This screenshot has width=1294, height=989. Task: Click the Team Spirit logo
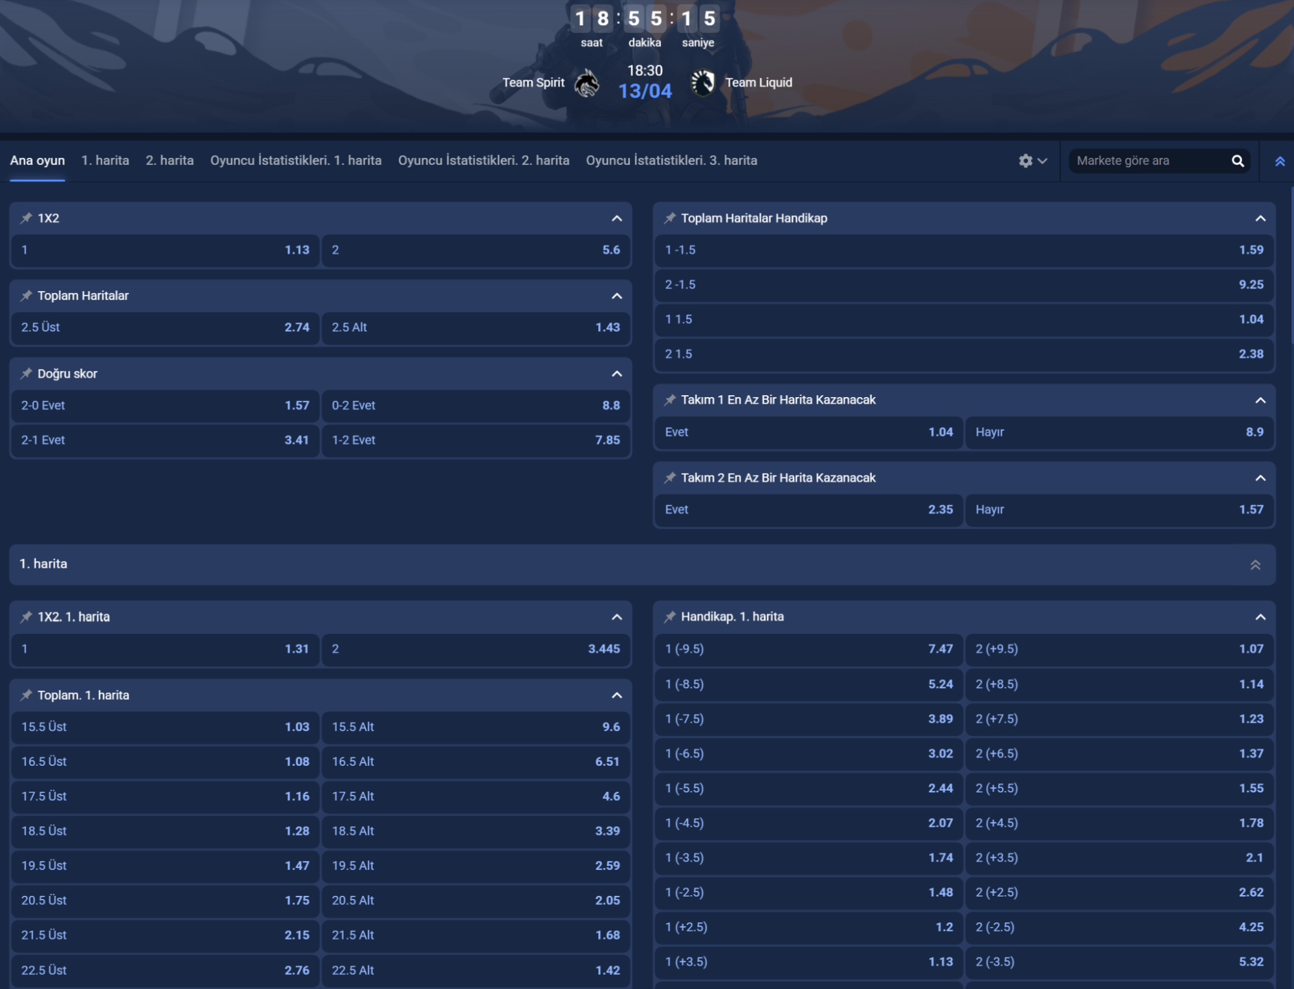point(586,83)
